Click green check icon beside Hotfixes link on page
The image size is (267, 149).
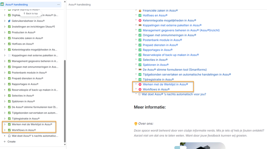point(140,16)
